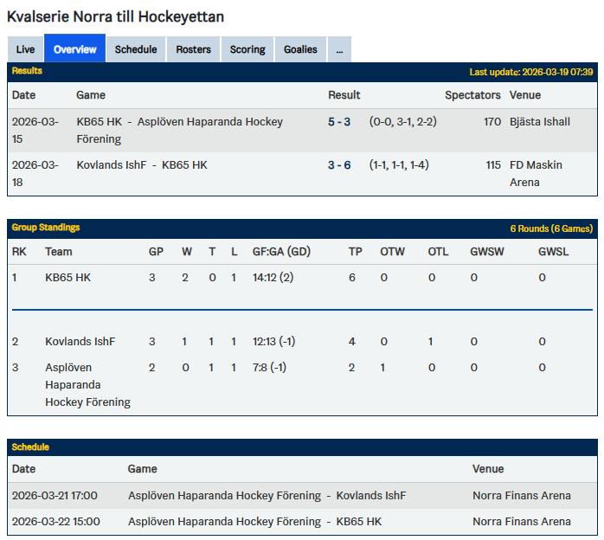Expand the more tabs ellipsis
Viewport: 604px width, 540px height.
339,49
